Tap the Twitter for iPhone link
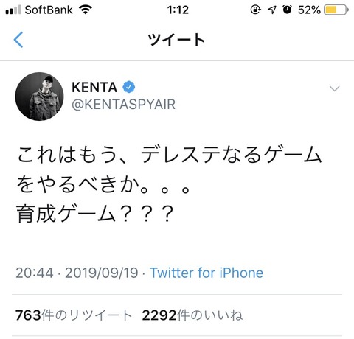Screen dimensions: 354x339 pos(206,273)
